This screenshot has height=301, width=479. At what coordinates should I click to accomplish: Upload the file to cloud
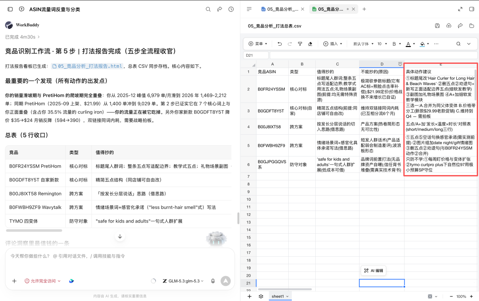pos(449,26)
